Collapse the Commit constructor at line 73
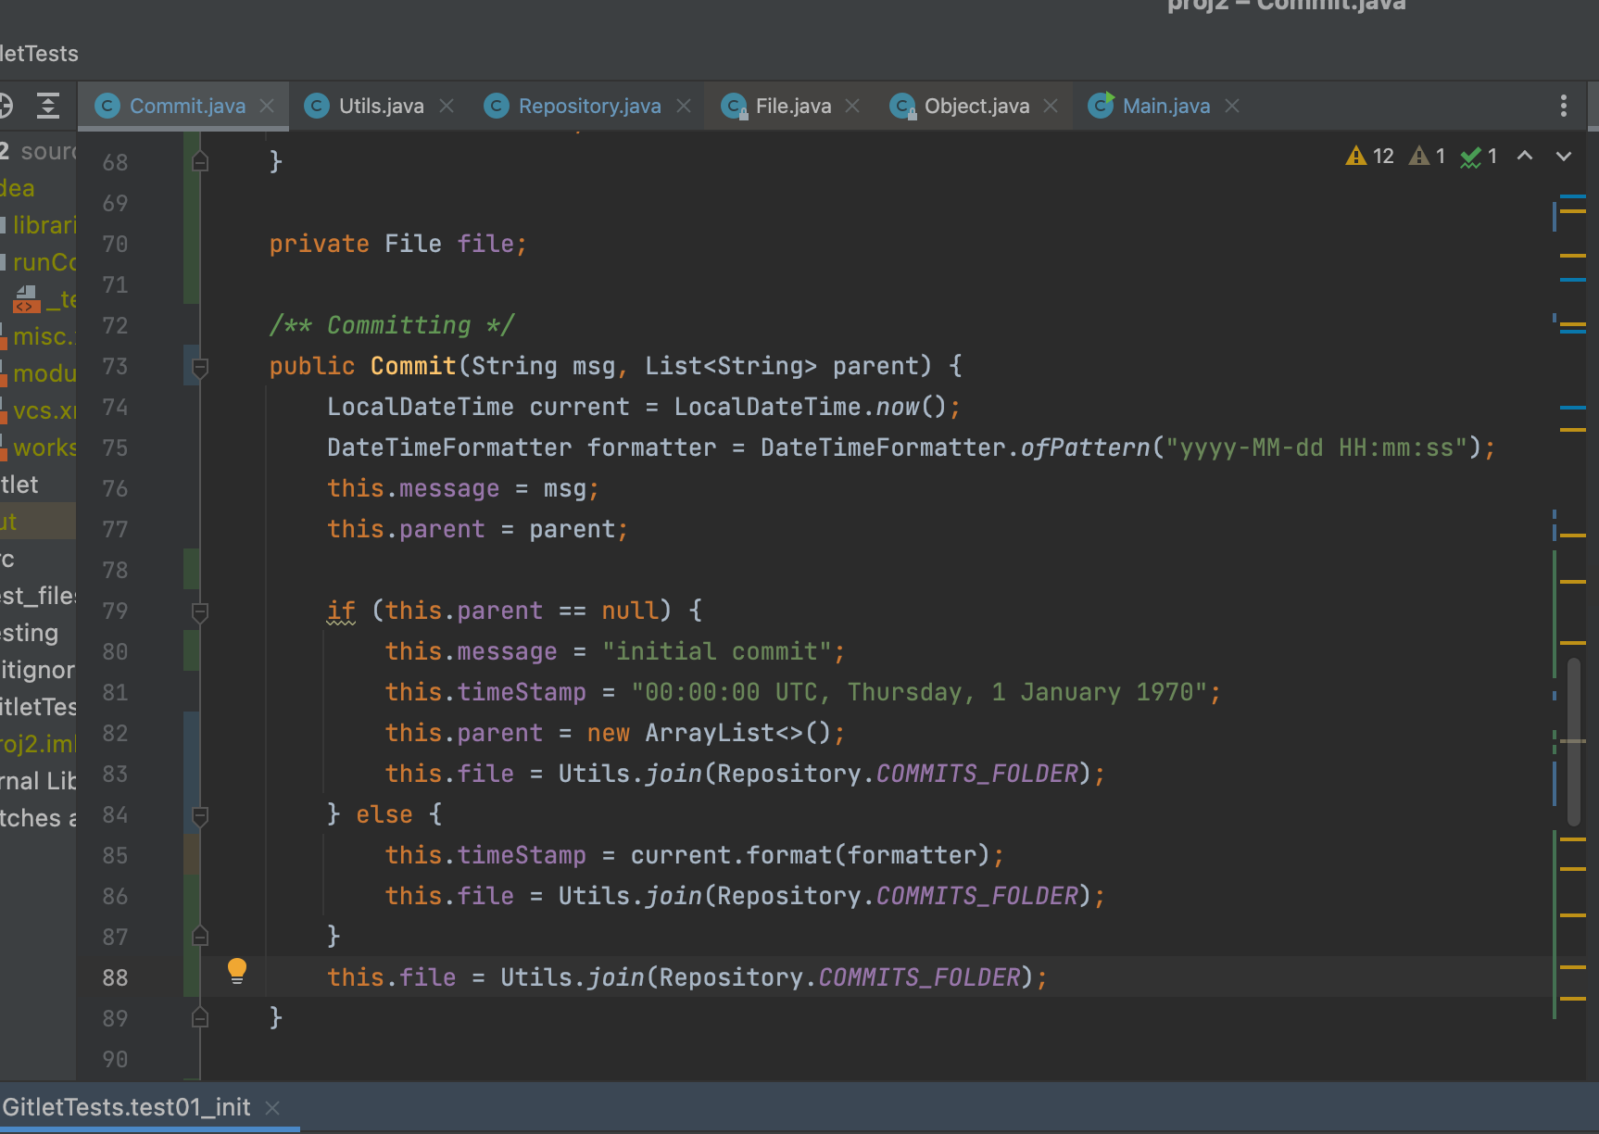 [200, 367]
